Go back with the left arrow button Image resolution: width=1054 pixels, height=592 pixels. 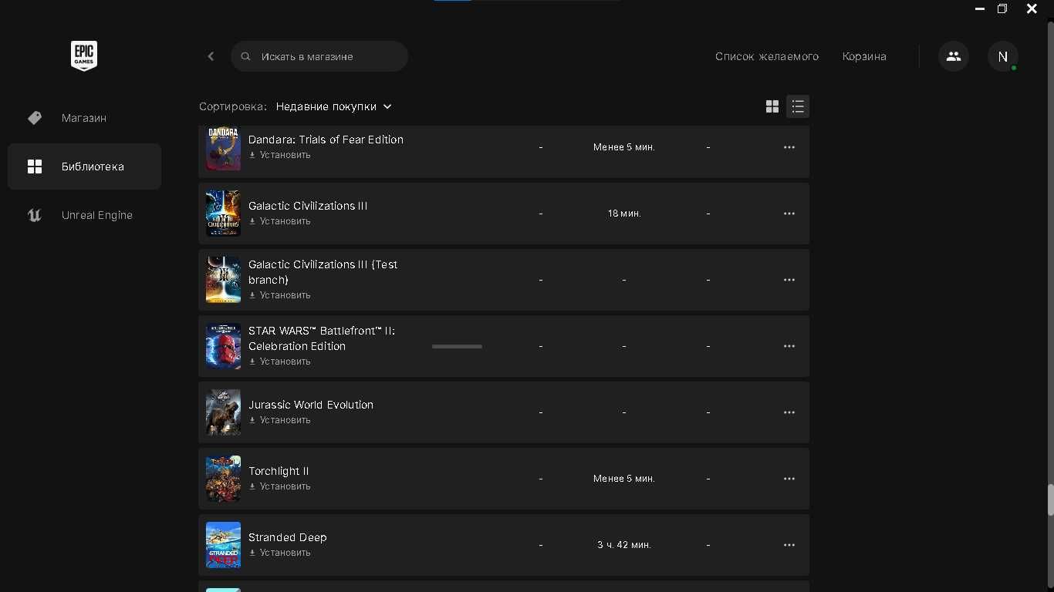click(211, 56)
